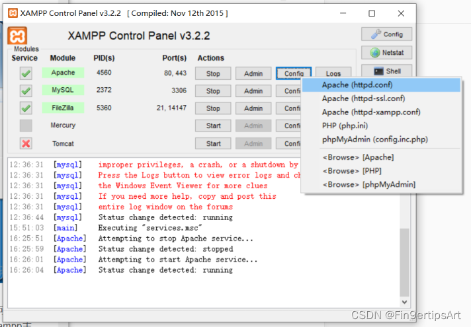Open the Mercury Config dropdown
This screenshot has height=327, width=471.
coord(288,126)
